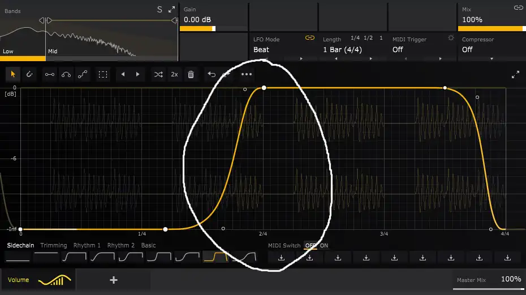This screenshot has width=526, height=295.
Task: Open MIDI Trigger gear settings
Action: (451, 38)
